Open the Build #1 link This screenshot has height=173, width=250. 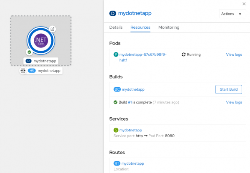pos(130,102)
